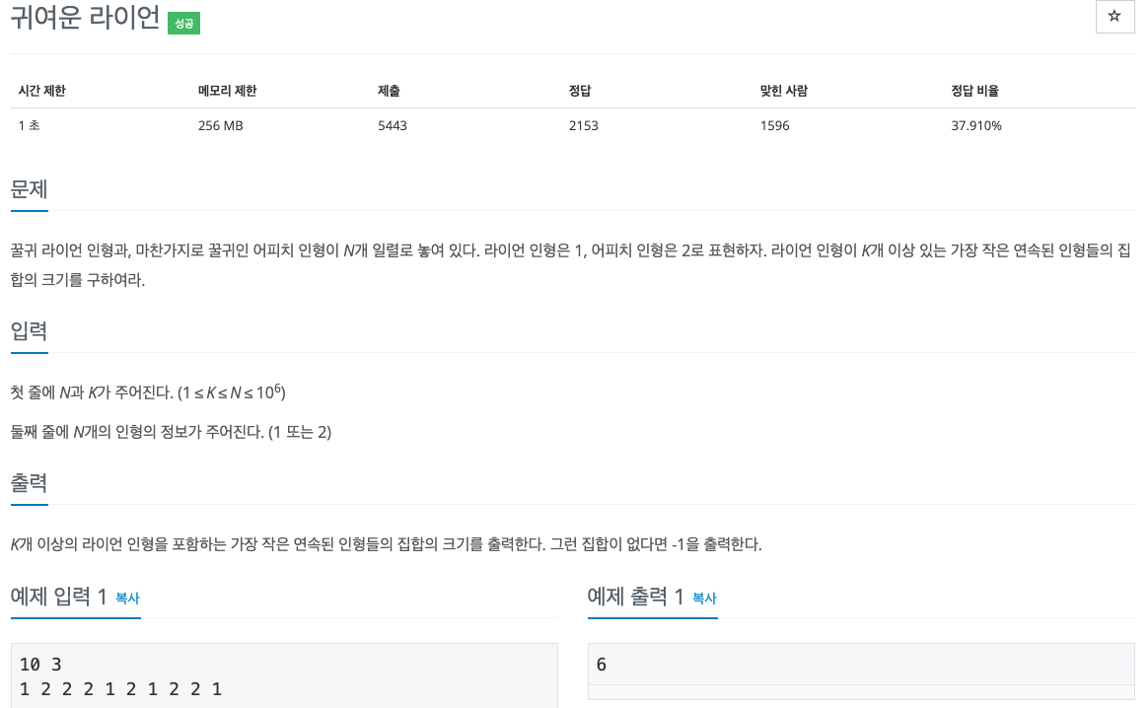Select the 문제 section heading

coord(30,189)
